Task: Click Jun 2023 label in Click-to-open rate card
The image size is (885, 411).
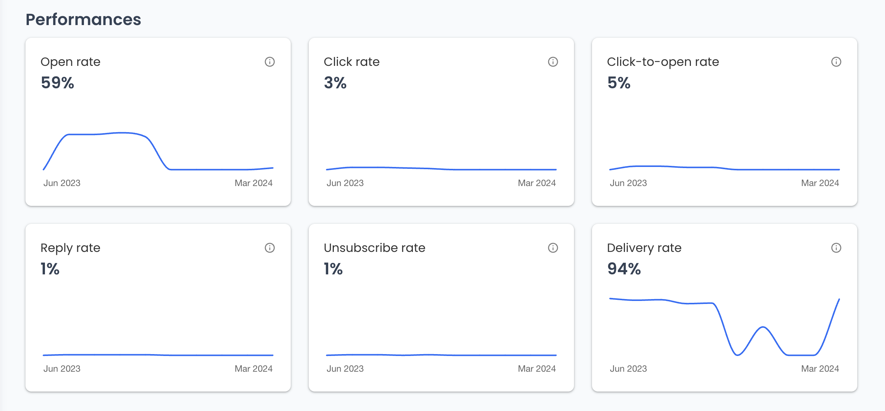Action: (x=628, y=183)
